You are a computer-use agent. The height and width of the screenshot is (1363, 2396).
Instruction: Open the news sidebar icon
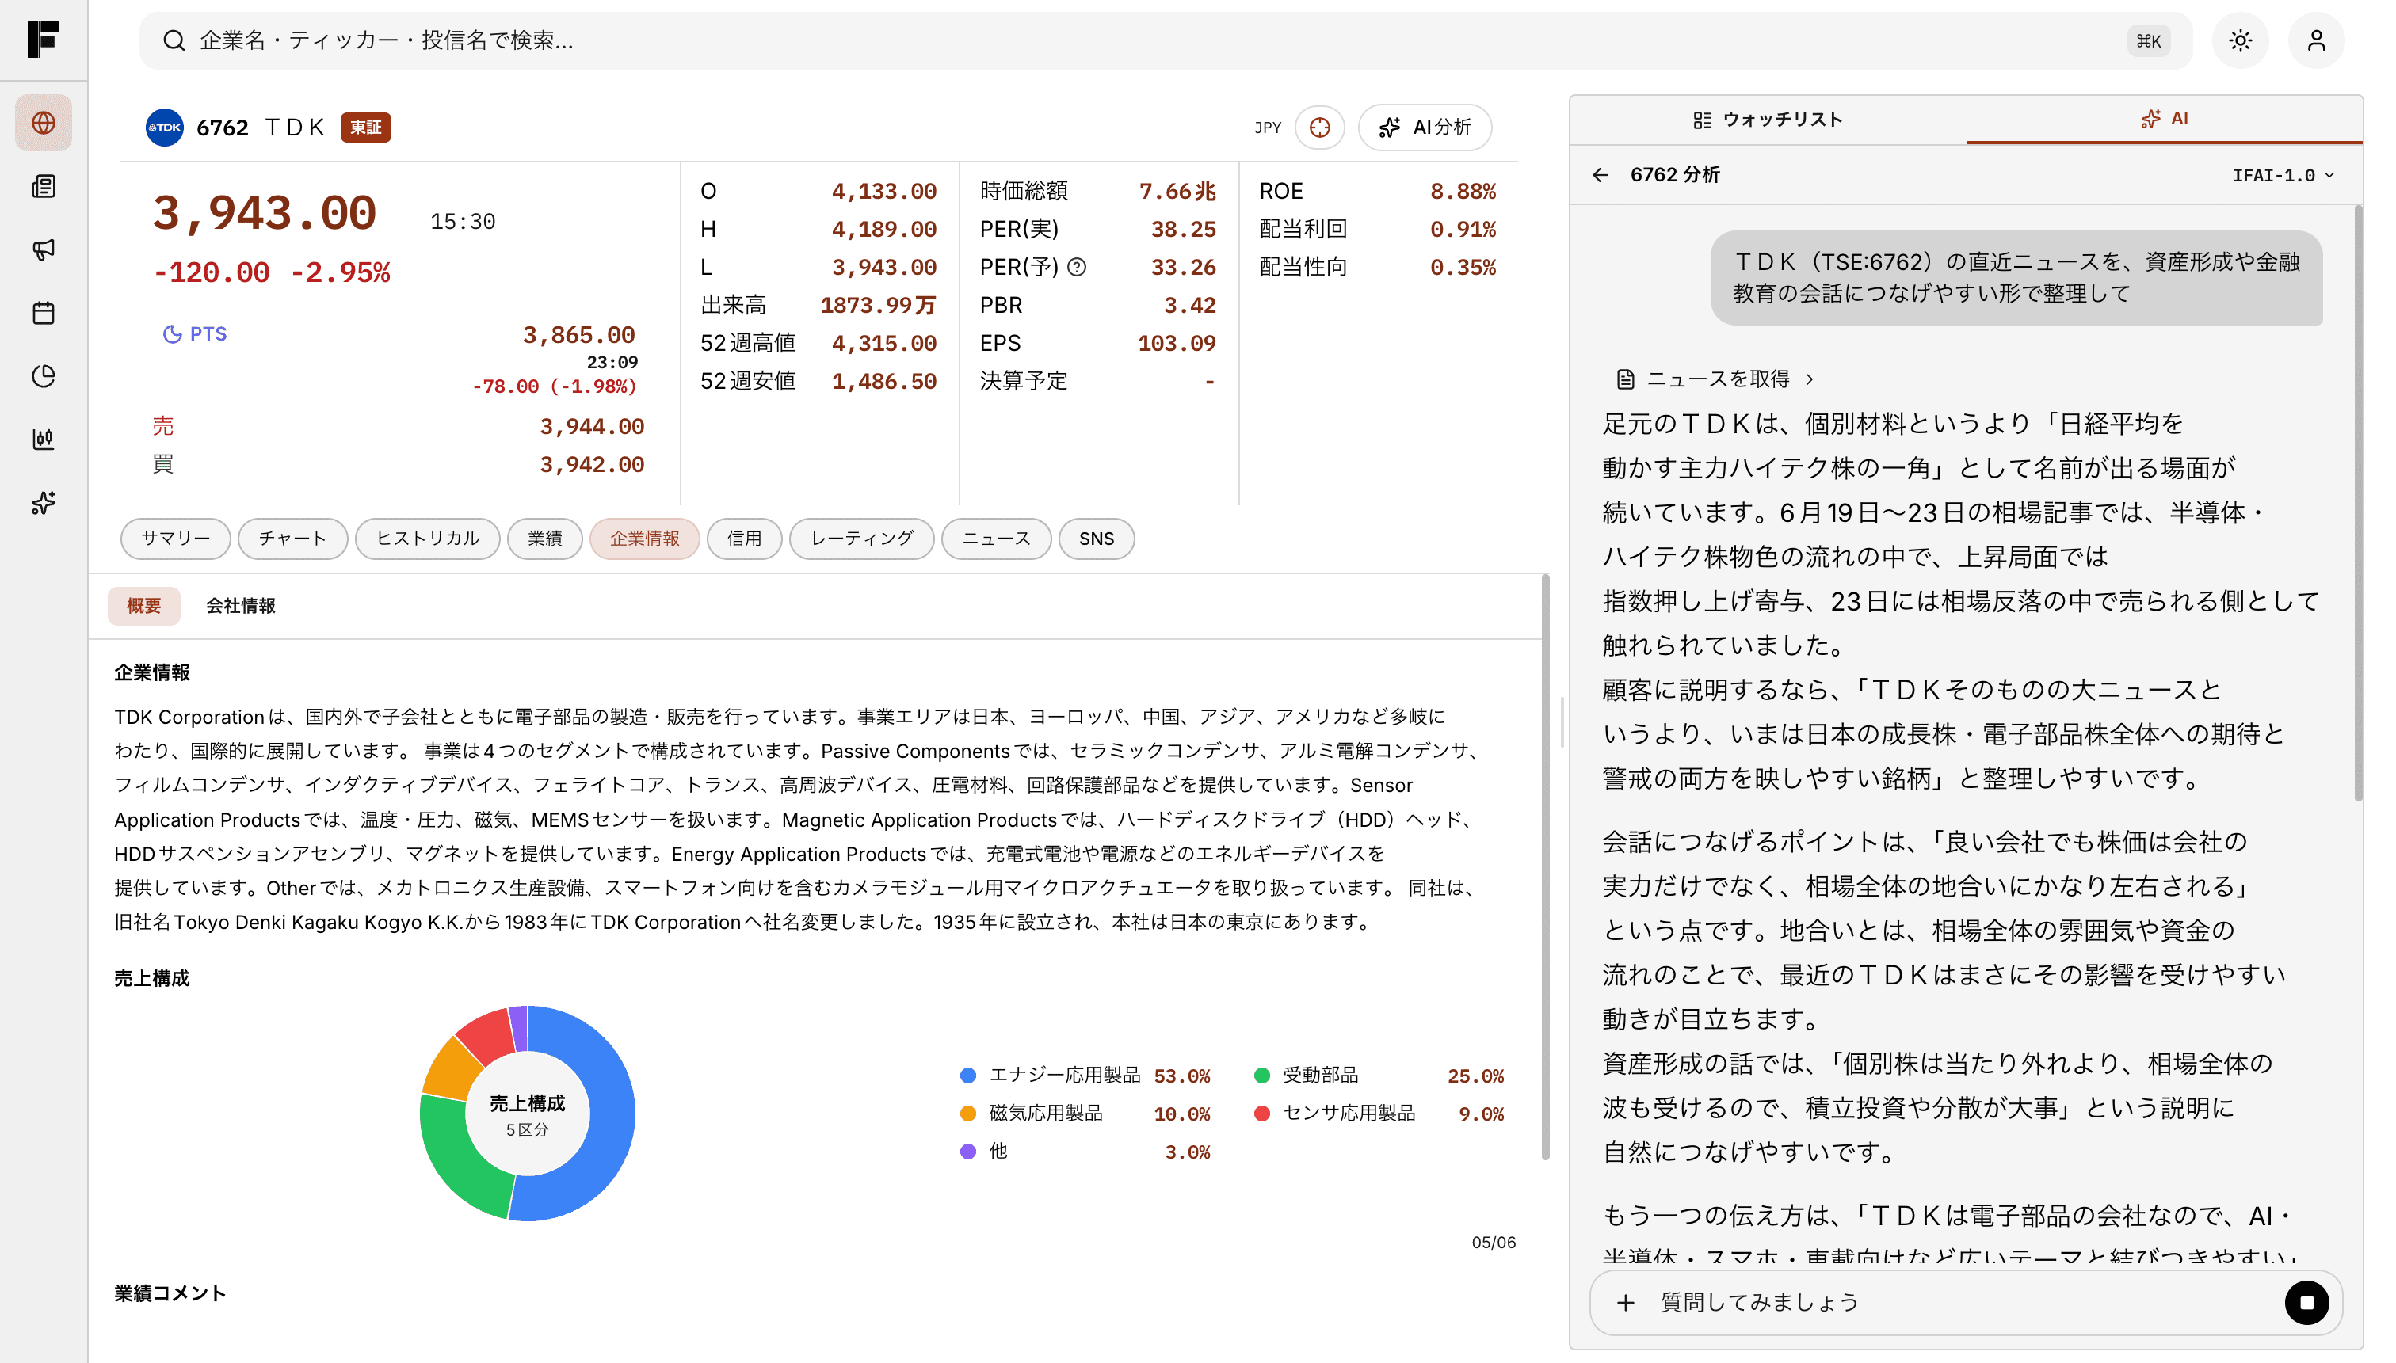tap(43, 186)
